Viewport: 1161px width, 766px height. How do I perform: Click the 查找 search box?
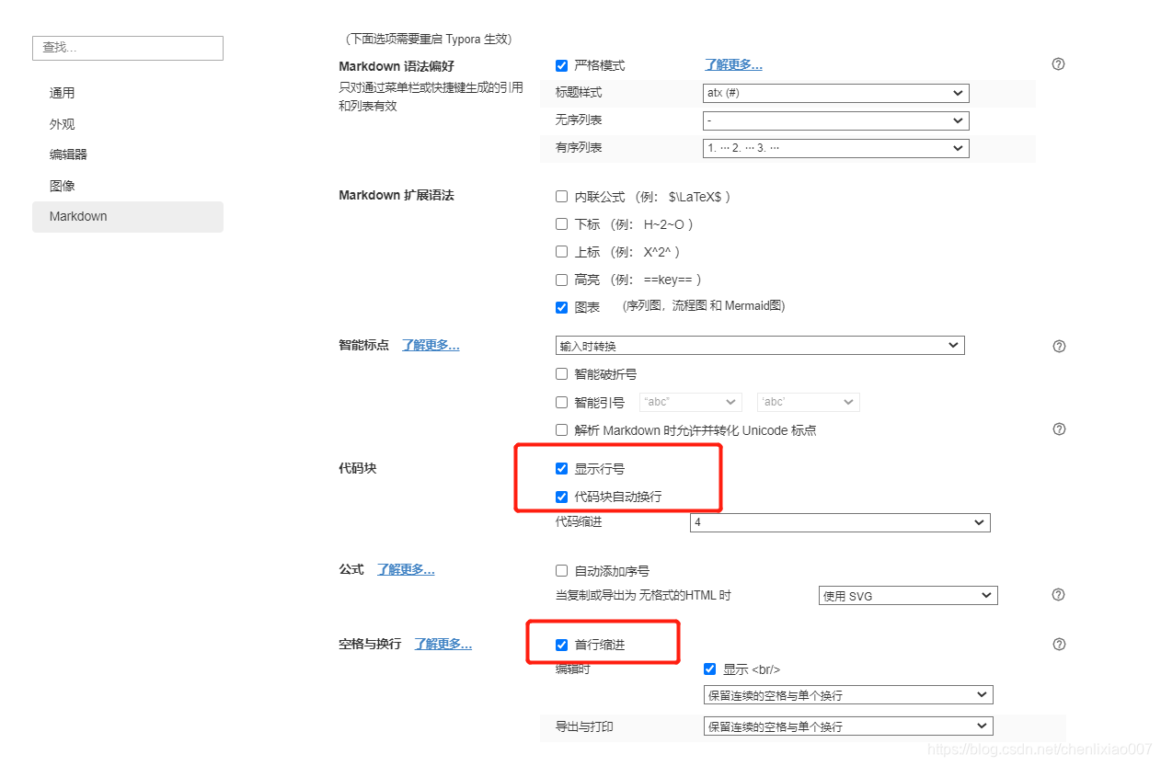click(x=127, y=48)
